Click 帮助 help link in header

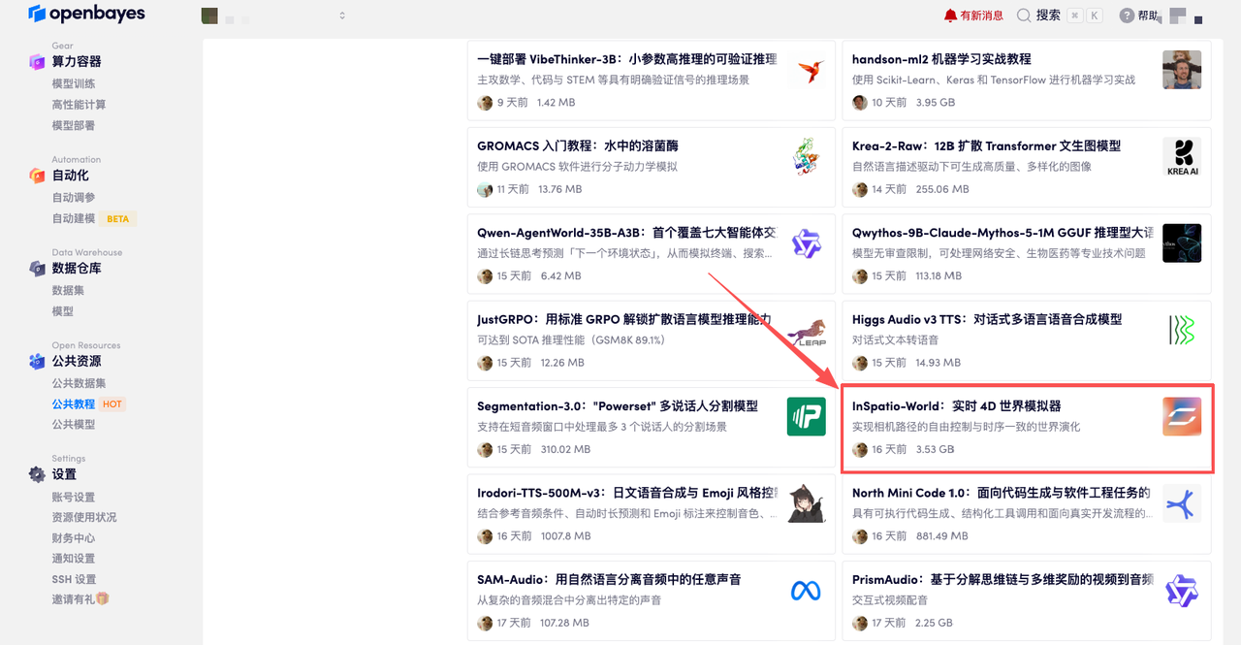click(1148, 16)
